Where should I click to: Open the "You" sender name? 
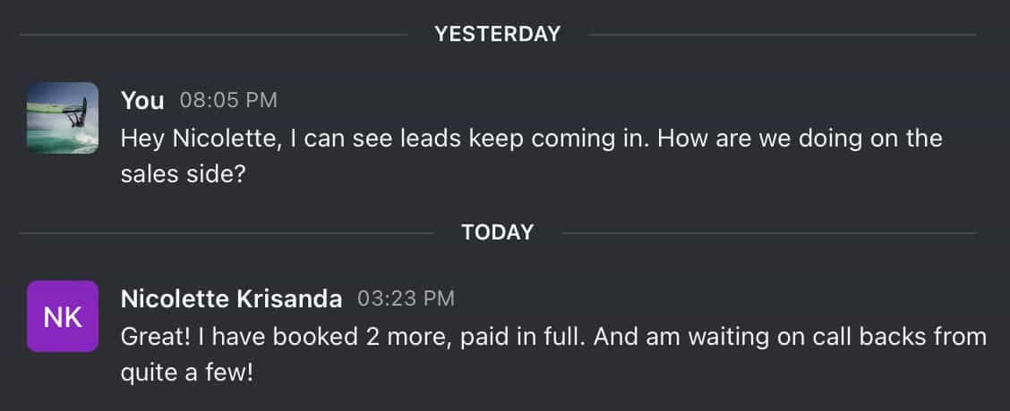tap(142, 100)
